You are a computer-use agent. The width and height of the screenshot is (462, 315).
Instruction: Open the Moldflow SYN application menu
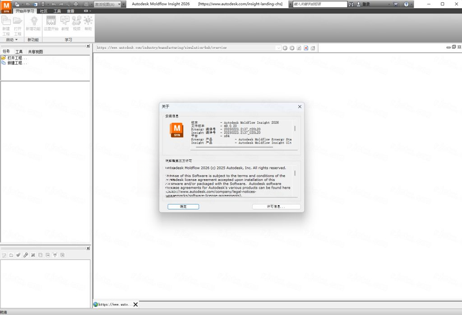6,7
